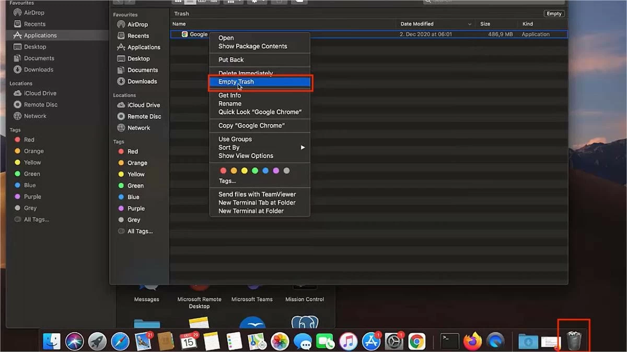Viewport: 627px width, 352px height.
Task: Open the Photos app from the dock
Action: click(280, 342)
